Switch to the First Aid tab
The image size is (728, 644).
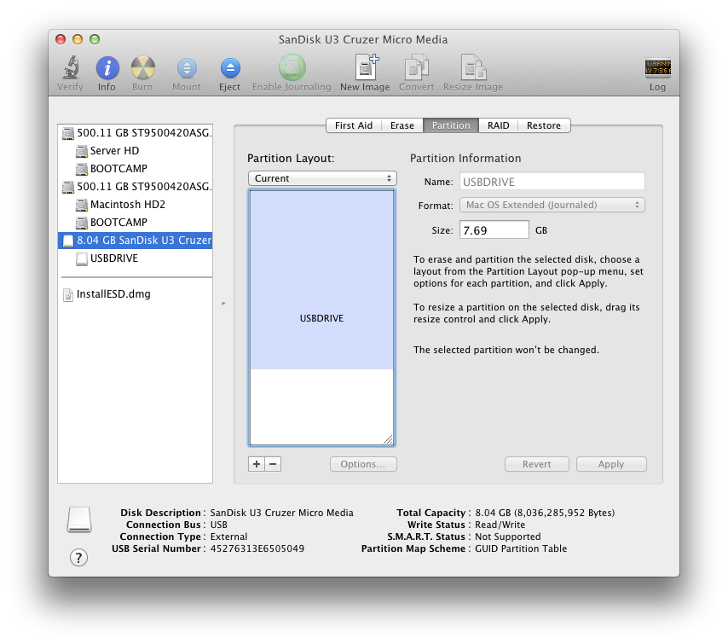pos(353,125)
